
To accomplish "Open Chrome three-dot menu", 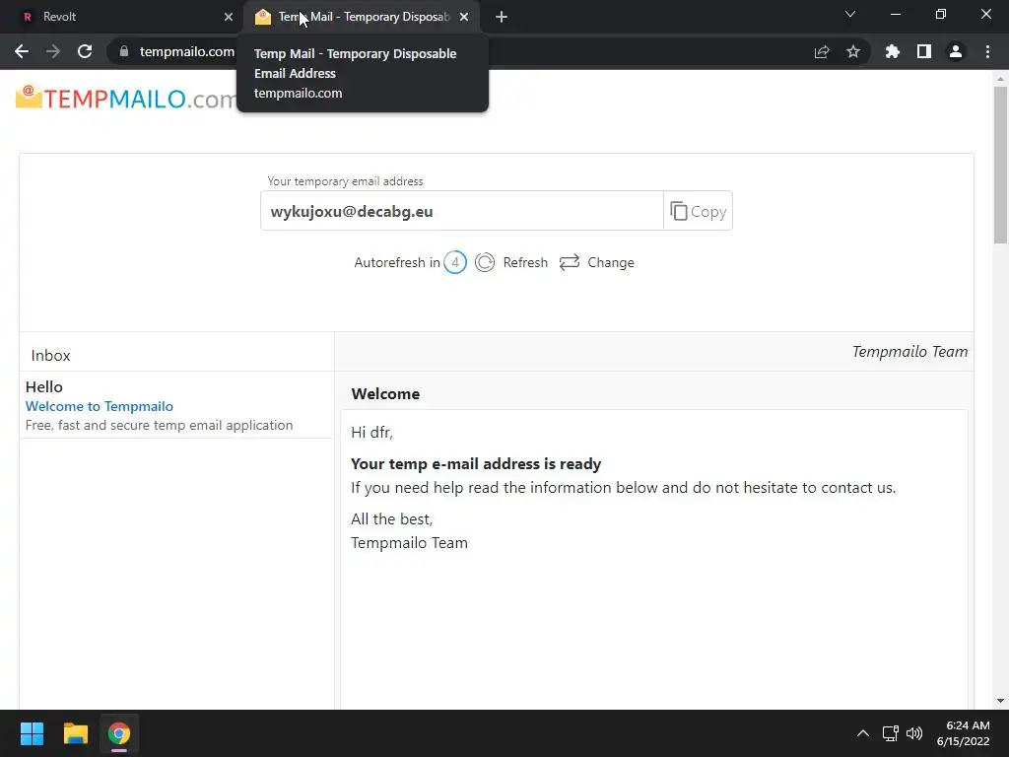I will (987, 51).
